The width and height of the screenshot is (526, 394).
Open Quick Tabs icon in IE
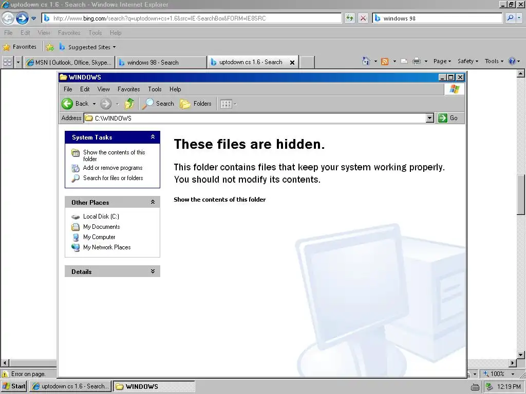click(7, 62)
